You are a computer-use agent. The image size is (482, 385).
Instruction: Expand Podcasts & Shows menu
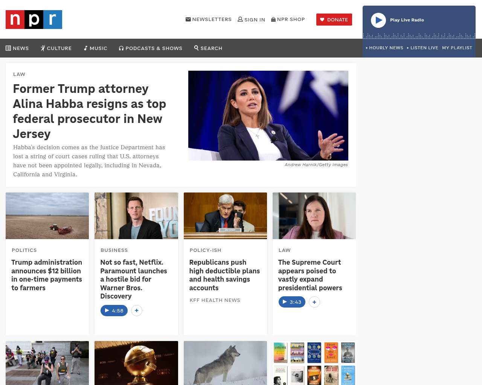[151, 48]
